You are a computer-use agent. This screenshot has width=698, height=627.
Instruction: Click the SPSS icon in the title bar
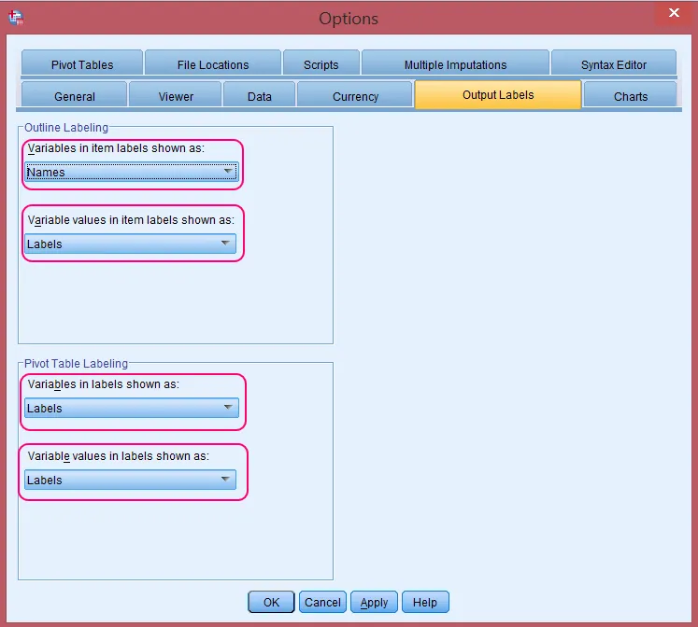click(16, 18)
